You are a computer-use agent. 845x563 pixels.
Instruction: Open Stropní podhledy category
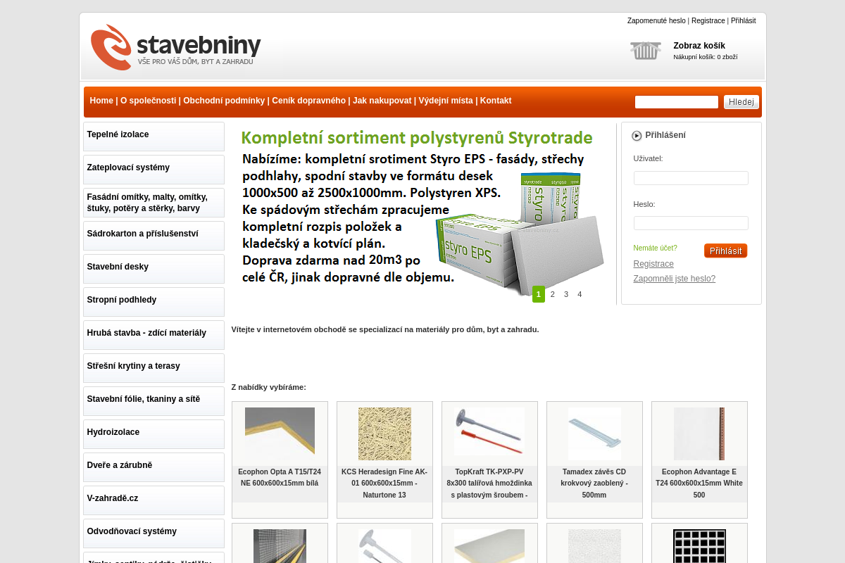coord(154,302)
